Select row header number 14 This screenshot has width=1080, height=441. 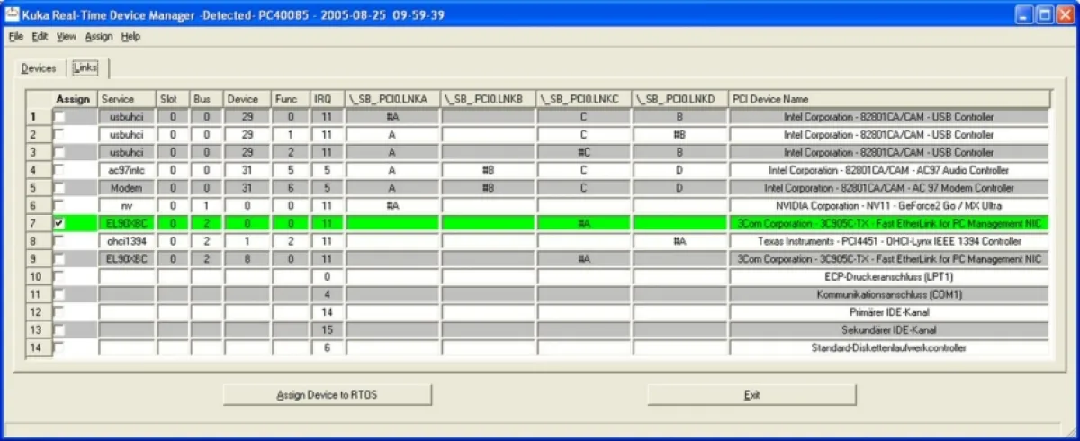click(39, 348)
